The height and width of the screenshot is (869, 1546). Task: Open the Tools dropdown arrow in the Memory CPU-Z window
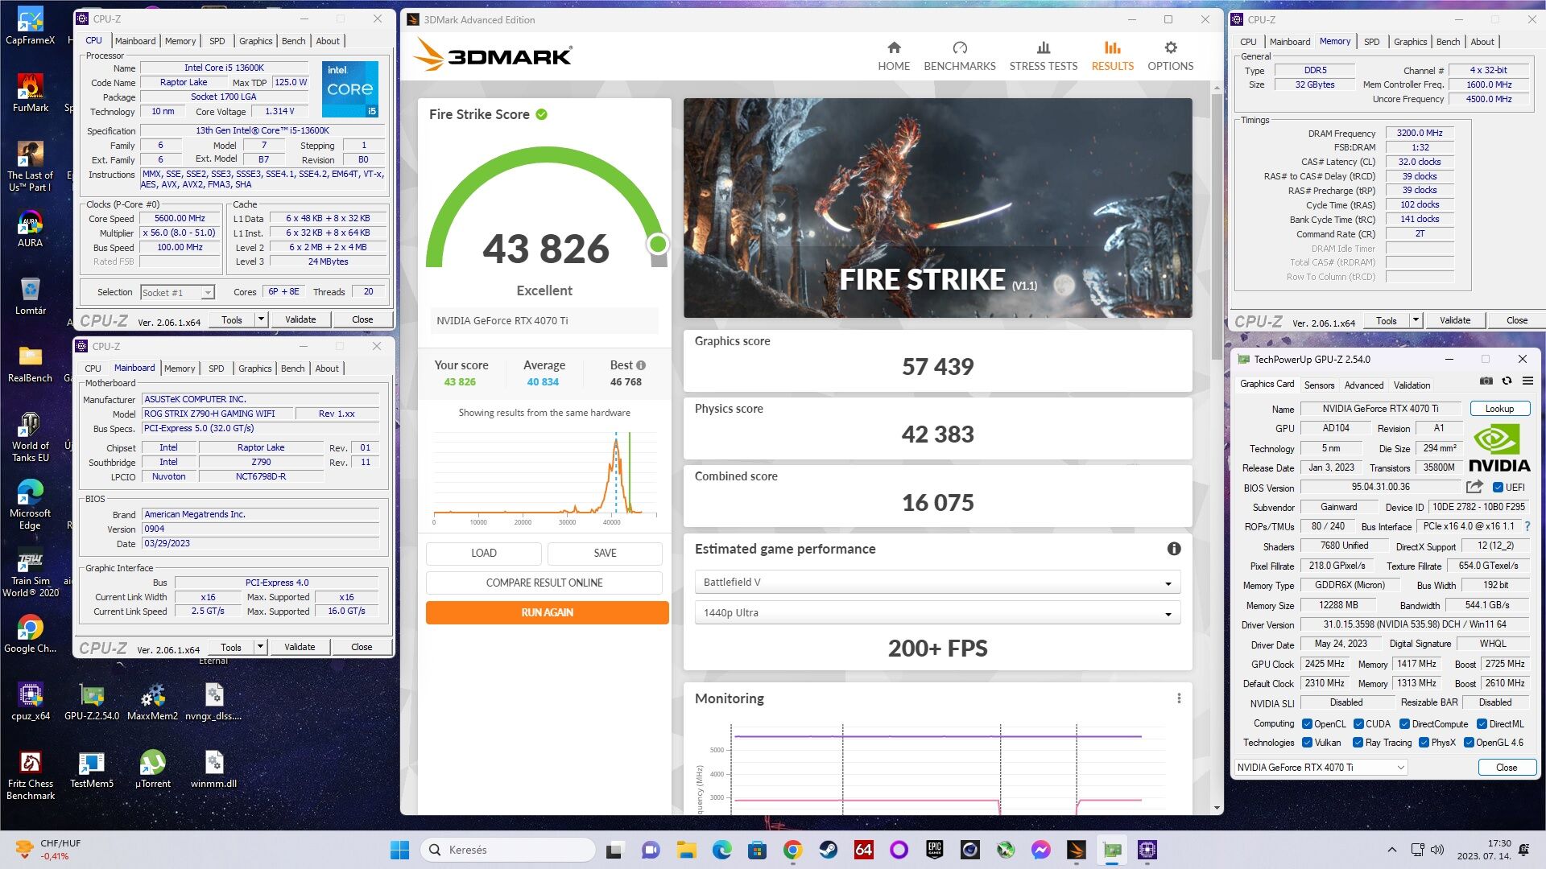point(1416,320)
